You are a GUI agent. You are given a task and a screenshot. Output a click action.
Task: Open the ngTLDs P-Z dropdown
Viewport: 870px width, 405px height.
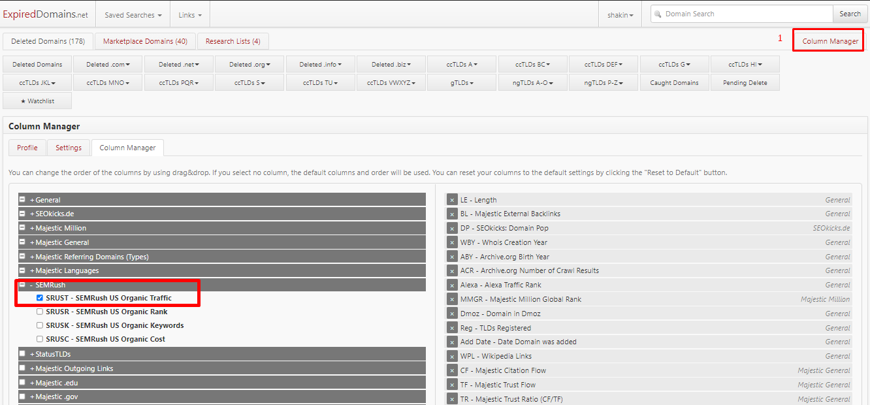click(603, 82)
